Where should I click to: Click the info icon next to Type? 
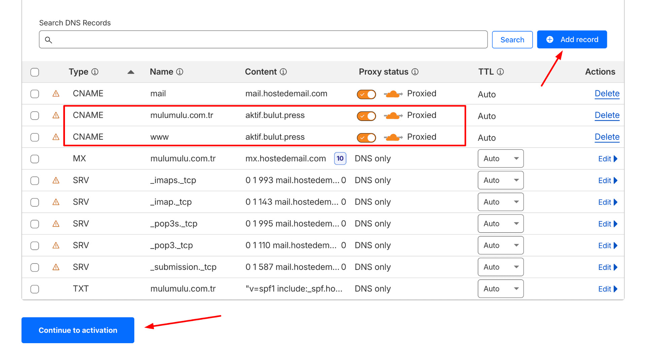pyautogui.click(x=95, y=72)
